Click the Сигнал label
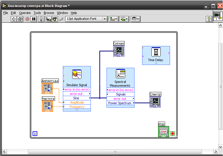 (119, 43)
